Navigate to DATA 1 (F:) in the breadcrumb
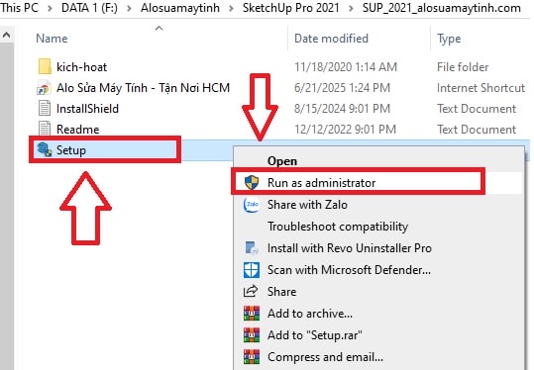The image size is (534, 370). click(89, 8)
